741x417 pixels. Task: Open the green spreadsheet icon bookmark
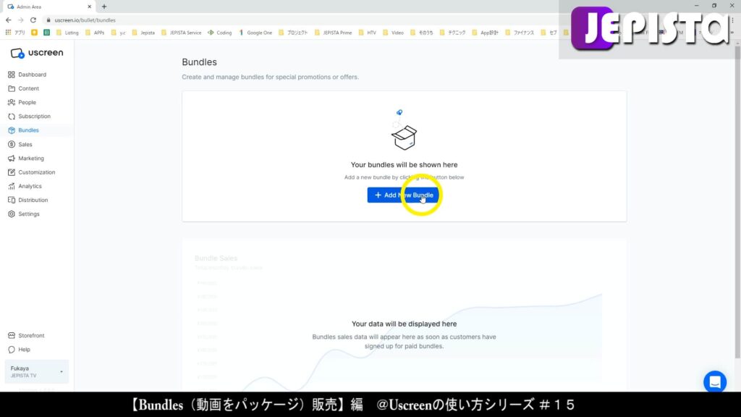(47, 33)
